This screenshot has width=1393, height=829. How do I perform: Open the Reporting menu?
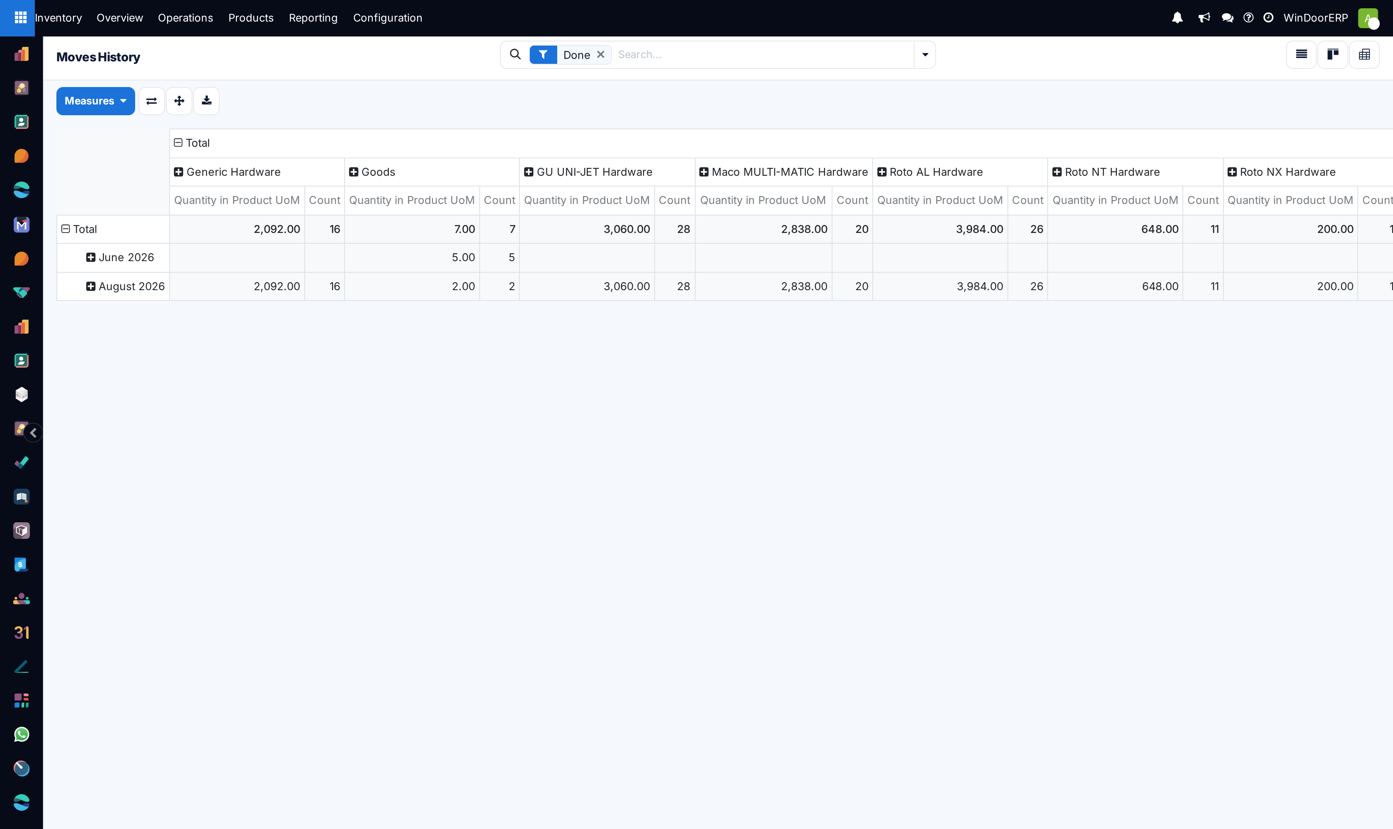click(313, 18)
